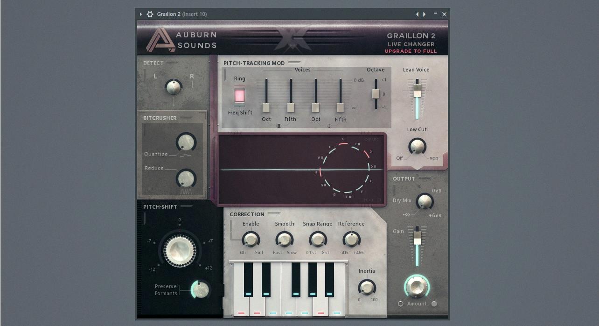Expand the plugin window menu arrow

(x=141, y=14)
